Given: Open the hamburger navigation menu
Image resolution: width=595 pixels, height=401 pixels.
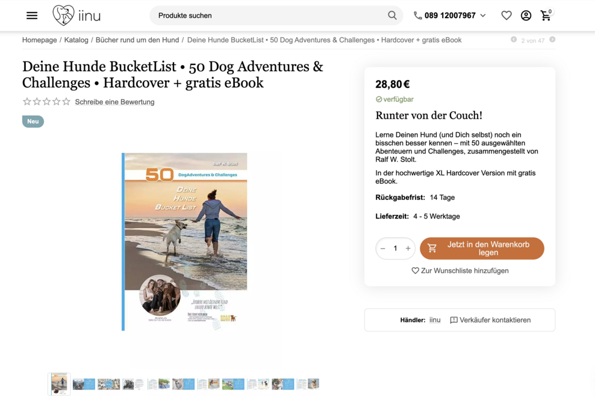Looking at the screenshot, I should (x=31, y=15).
